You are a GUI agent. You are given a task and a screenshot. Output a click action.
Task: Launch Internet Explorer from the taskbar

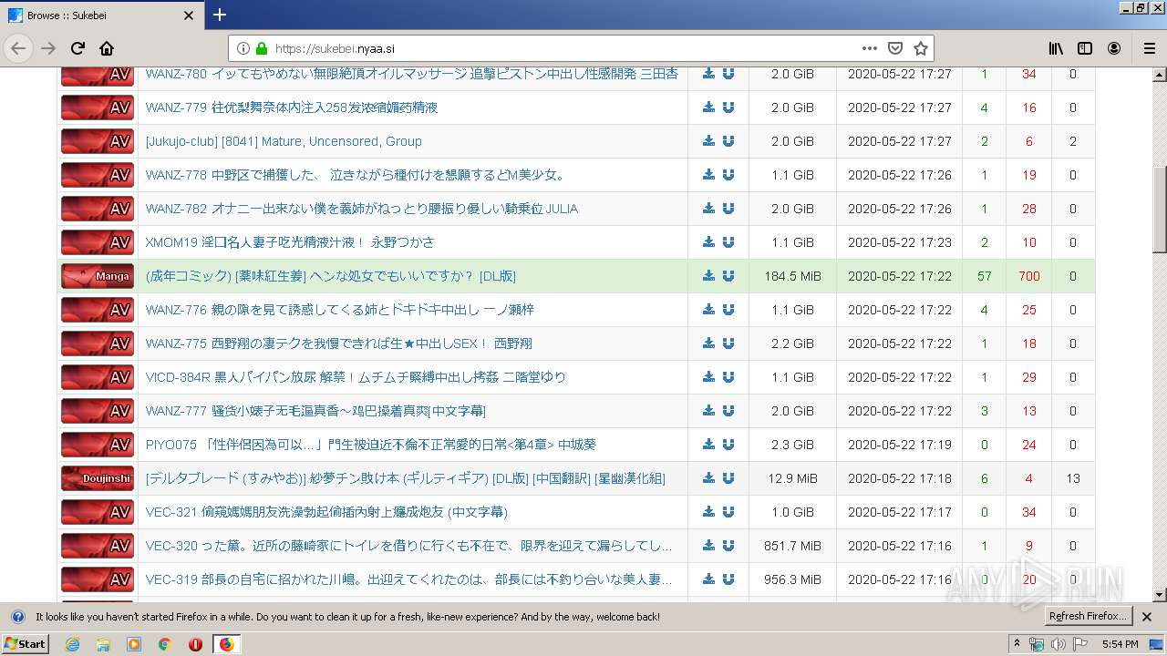tap(73, 644)
